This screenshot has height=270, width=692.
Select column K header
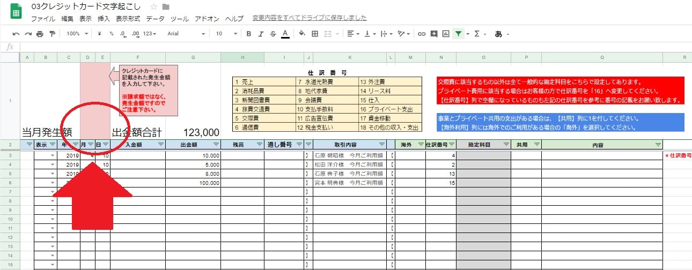pyautogui.click(x=350, y=57)
